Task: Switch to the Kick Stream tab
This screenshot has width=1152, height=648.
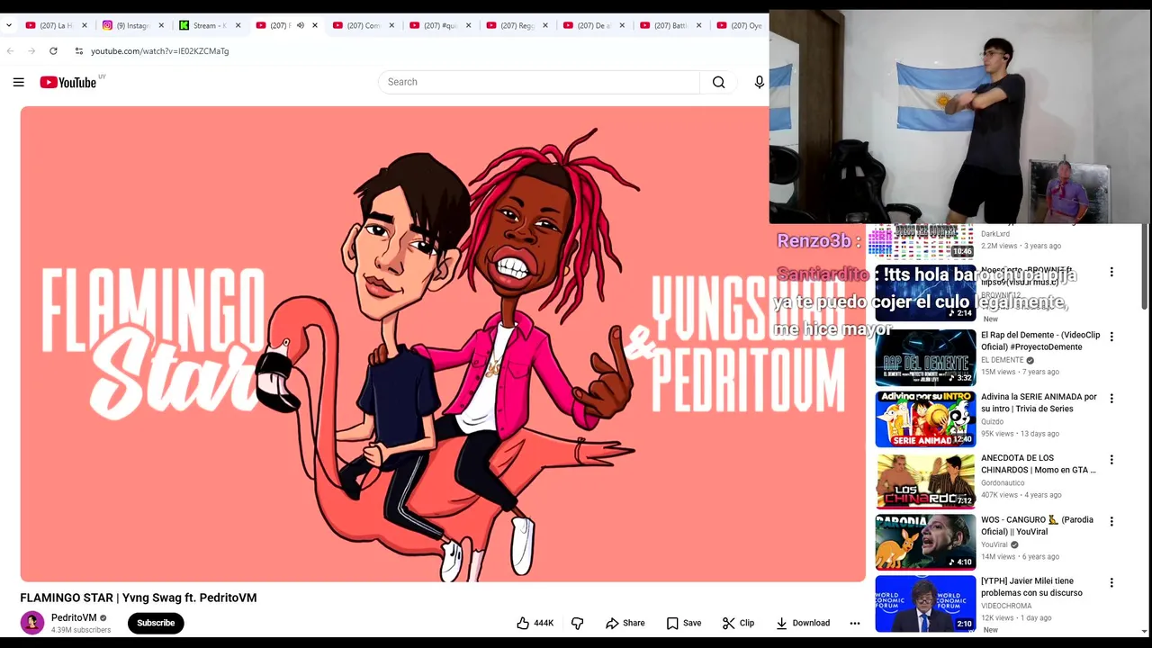Action: [x=209, y=25]
